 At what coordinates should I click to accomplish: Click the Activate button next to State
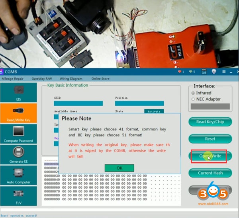pos(154,111)
